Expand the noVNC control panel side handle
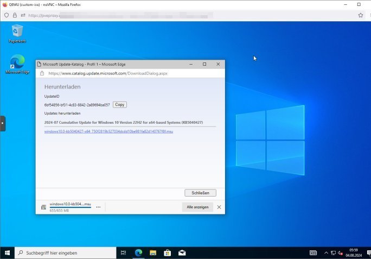This screenshot has width=371, height=259. click(x=3, y=123)
